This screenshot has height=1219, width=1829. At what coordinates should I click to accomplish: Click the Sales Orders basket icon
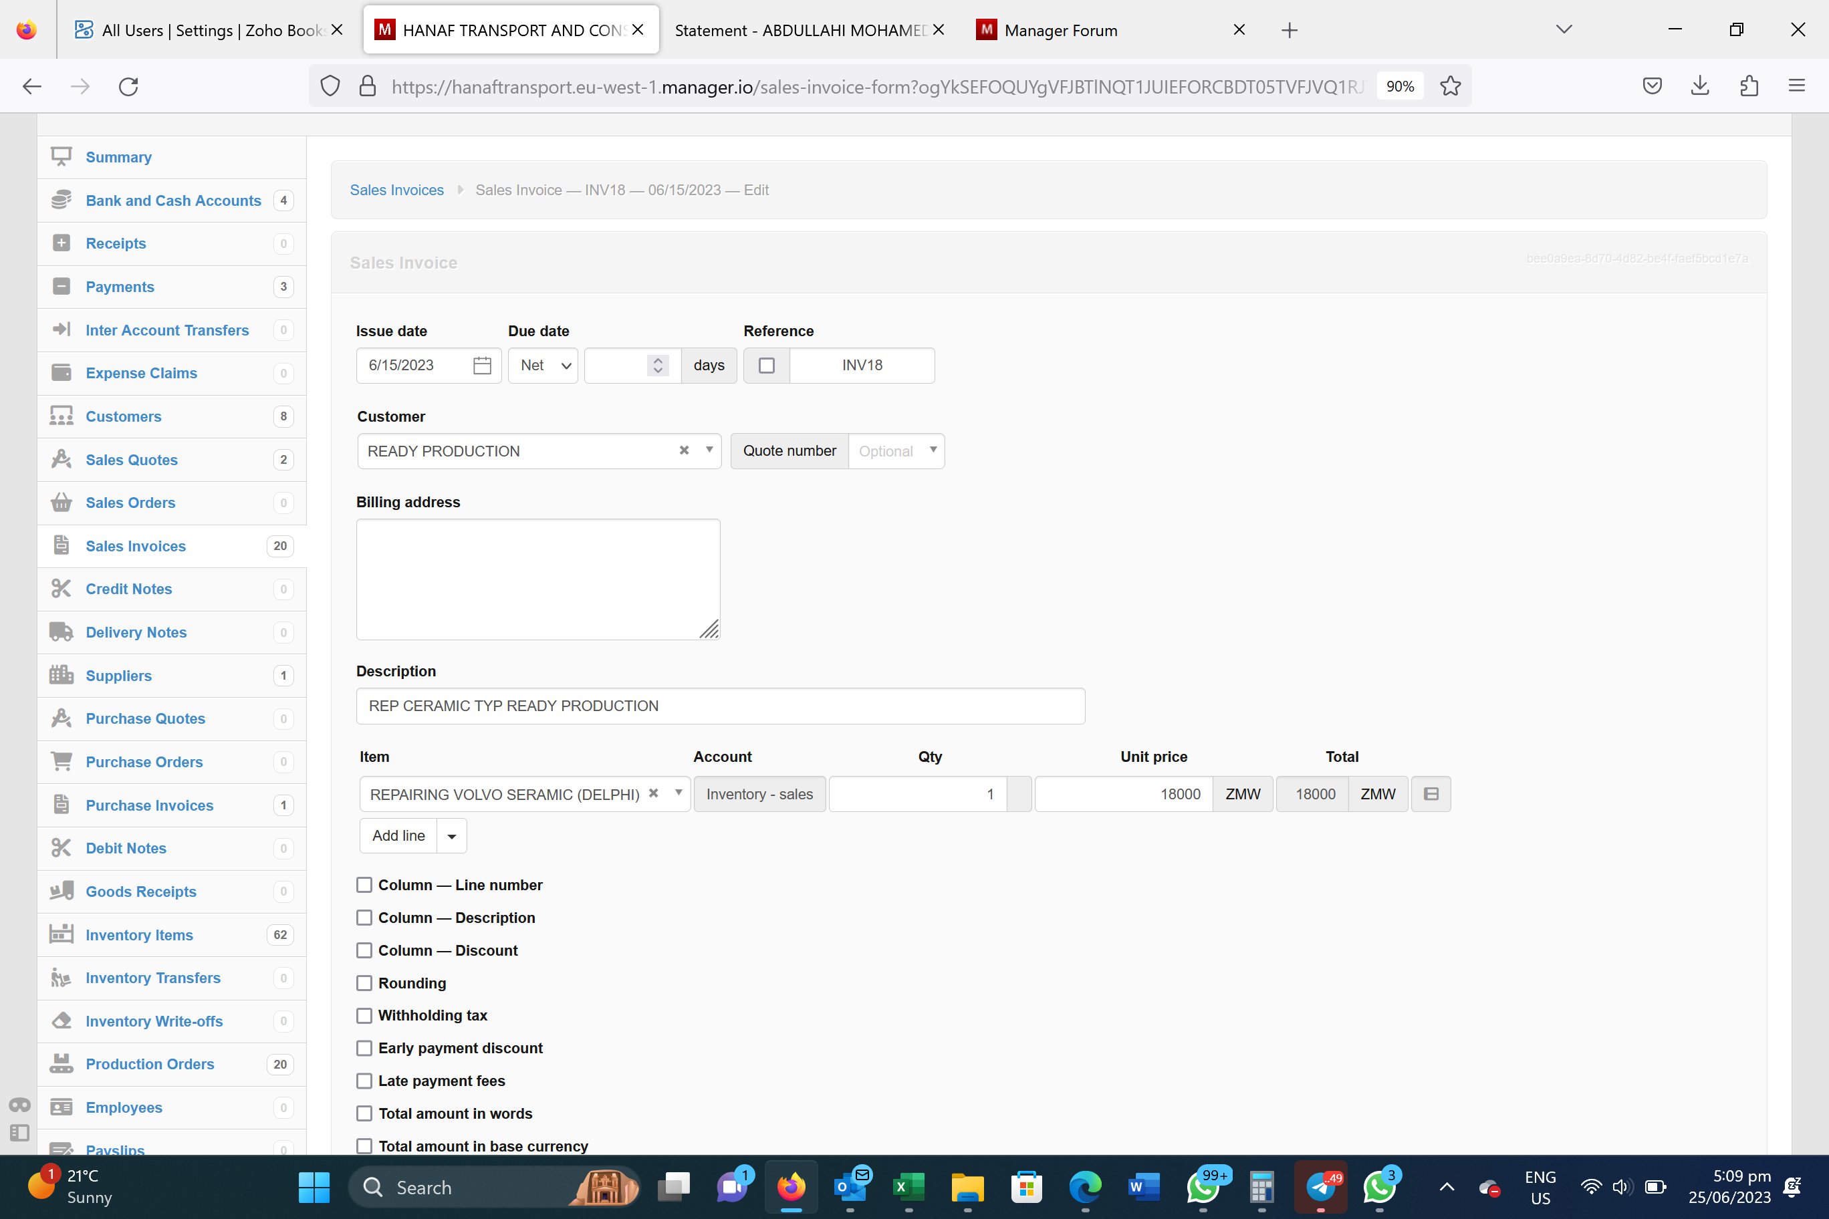pos(61,502)
